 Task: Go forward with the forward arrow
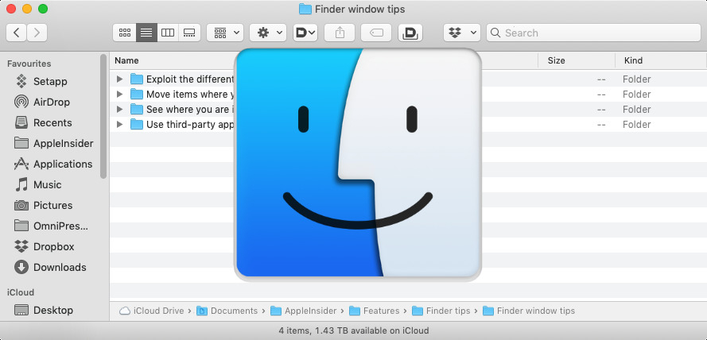click(37, 33)
